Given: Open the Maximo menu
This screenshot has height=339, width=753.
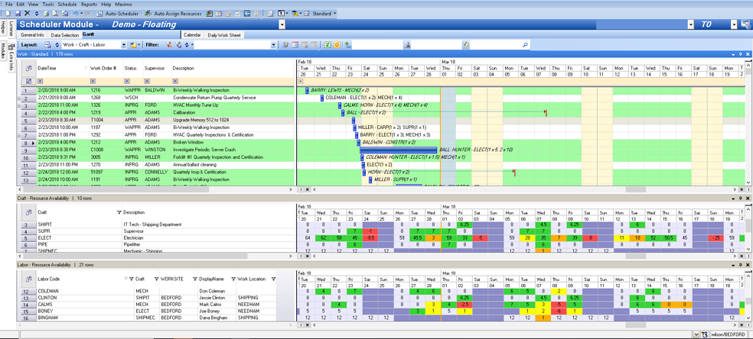Looking at the screenshot, I should (123, 4).
